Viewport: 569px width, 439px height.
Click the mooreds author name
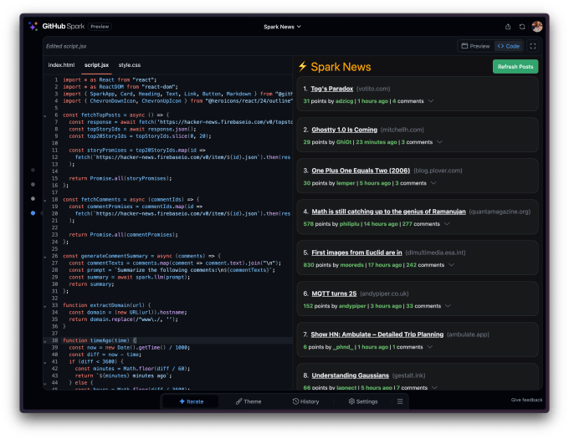coord(351,264)
